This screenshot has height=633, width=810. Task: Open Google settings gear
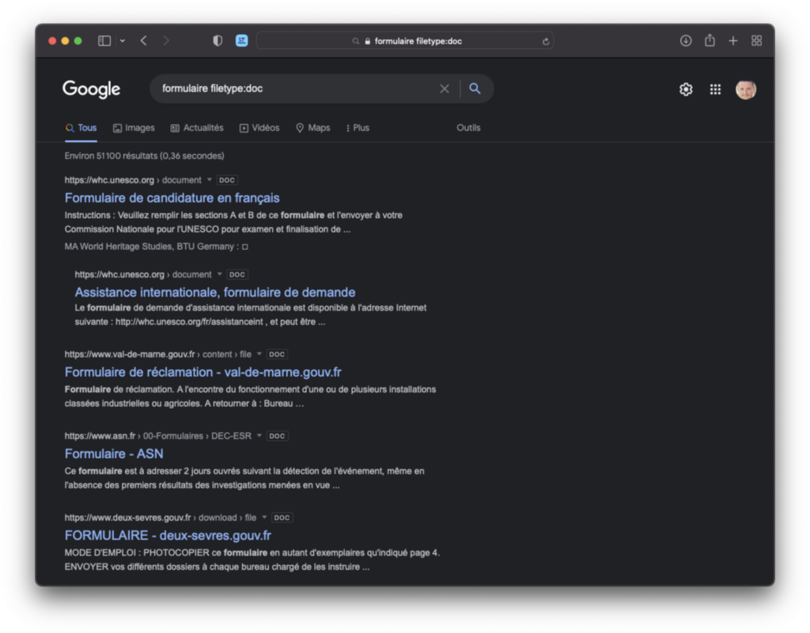686,89
